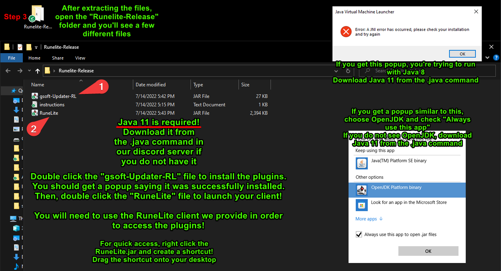Click the breadcrumb chevron before Runelite-Release
The height and width of the screenshot is (271, 501).
coord(54,71)
